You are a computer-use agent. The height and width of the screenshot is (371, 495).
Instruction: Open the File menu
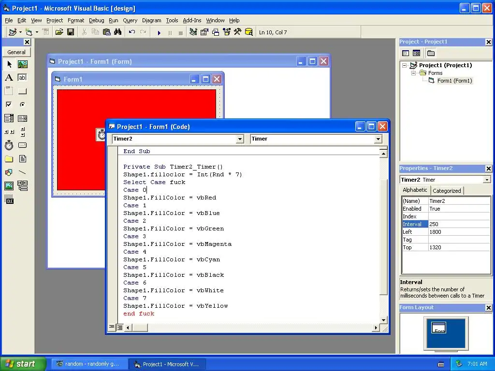pyautogui.click(x=9, y=20)
